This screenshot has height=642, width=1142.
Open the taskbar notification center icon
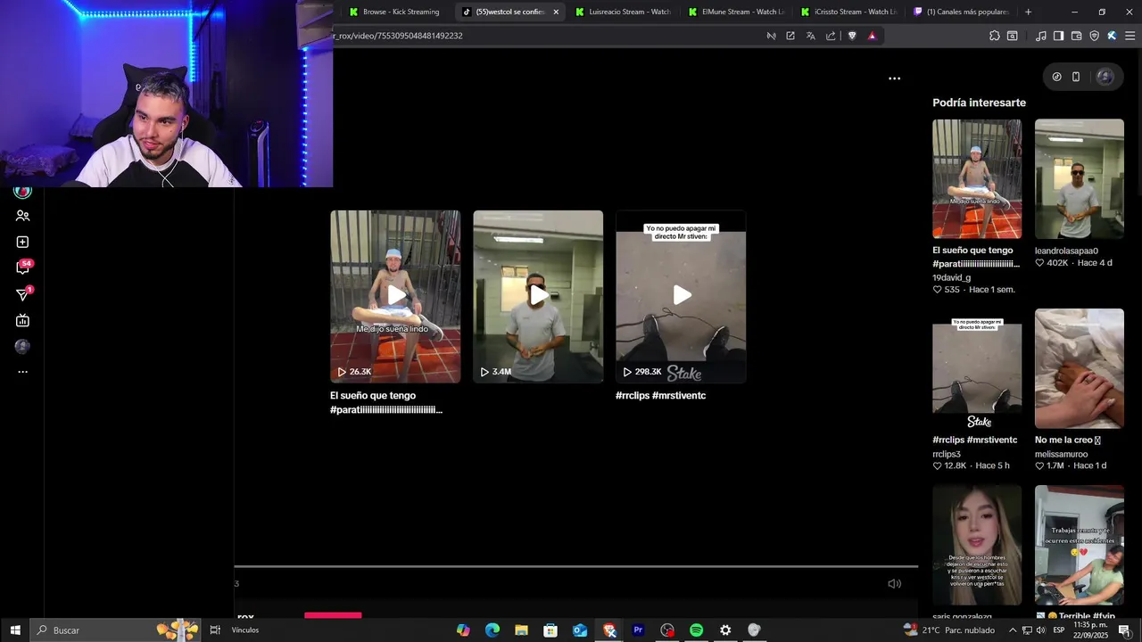click(x=1124, y=630)
